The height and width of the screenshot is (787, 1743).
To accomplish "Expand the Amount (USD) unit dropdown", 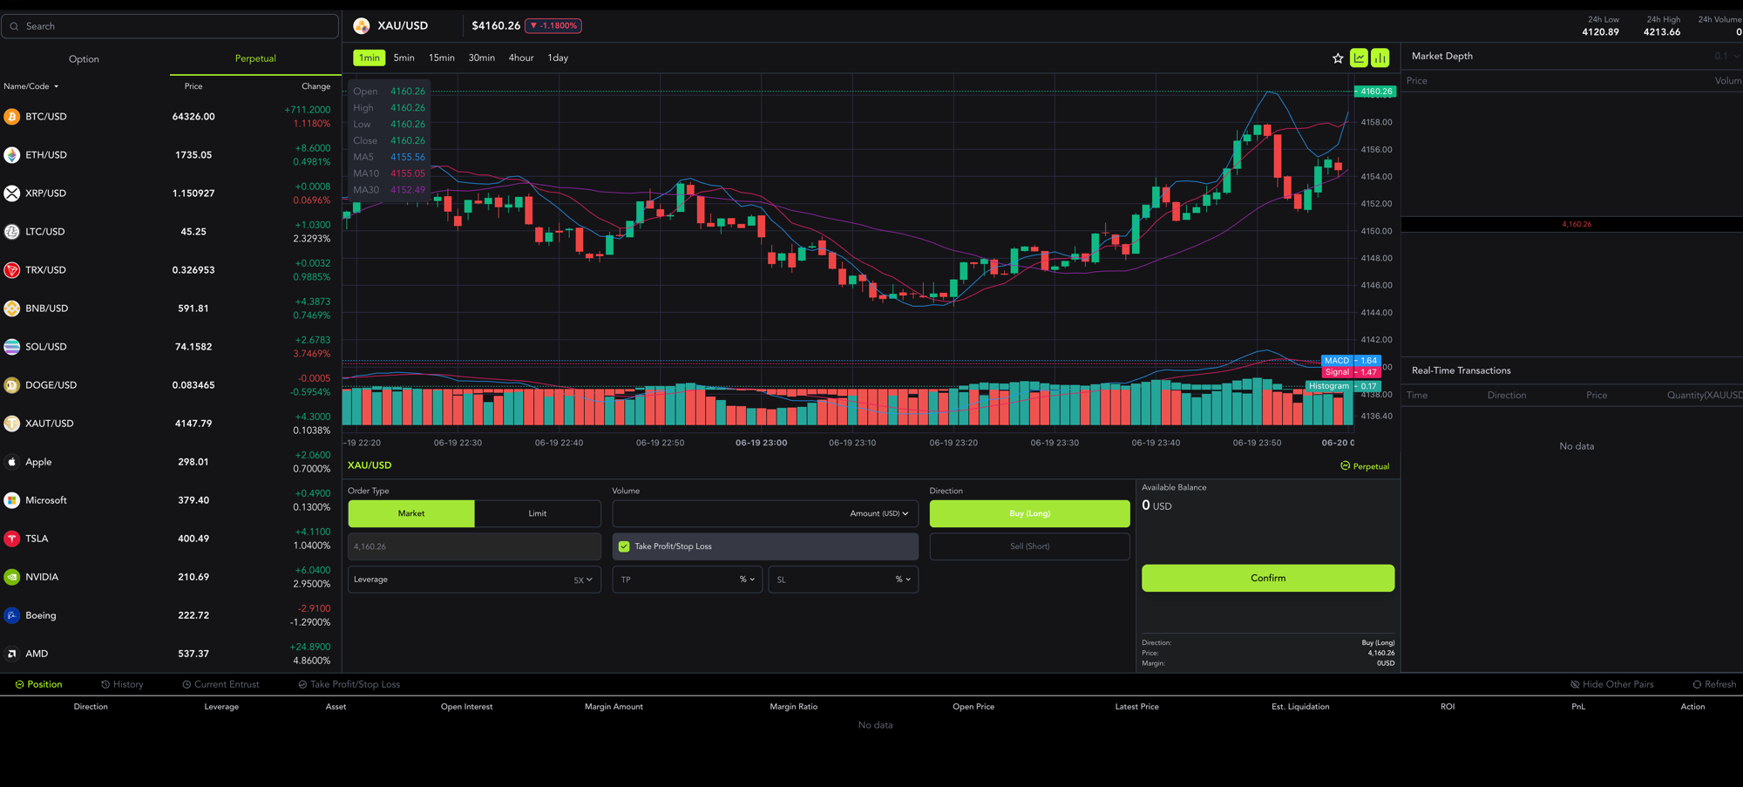I will click(x=879, y=513).
